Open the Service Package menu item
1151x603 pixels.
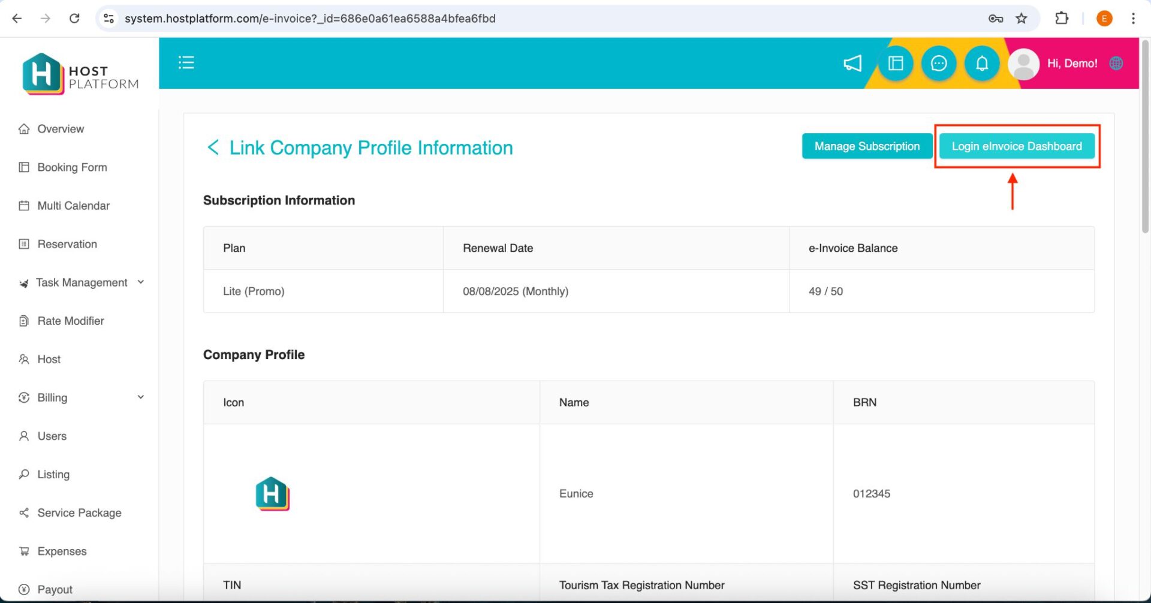(x=79, y=512)
